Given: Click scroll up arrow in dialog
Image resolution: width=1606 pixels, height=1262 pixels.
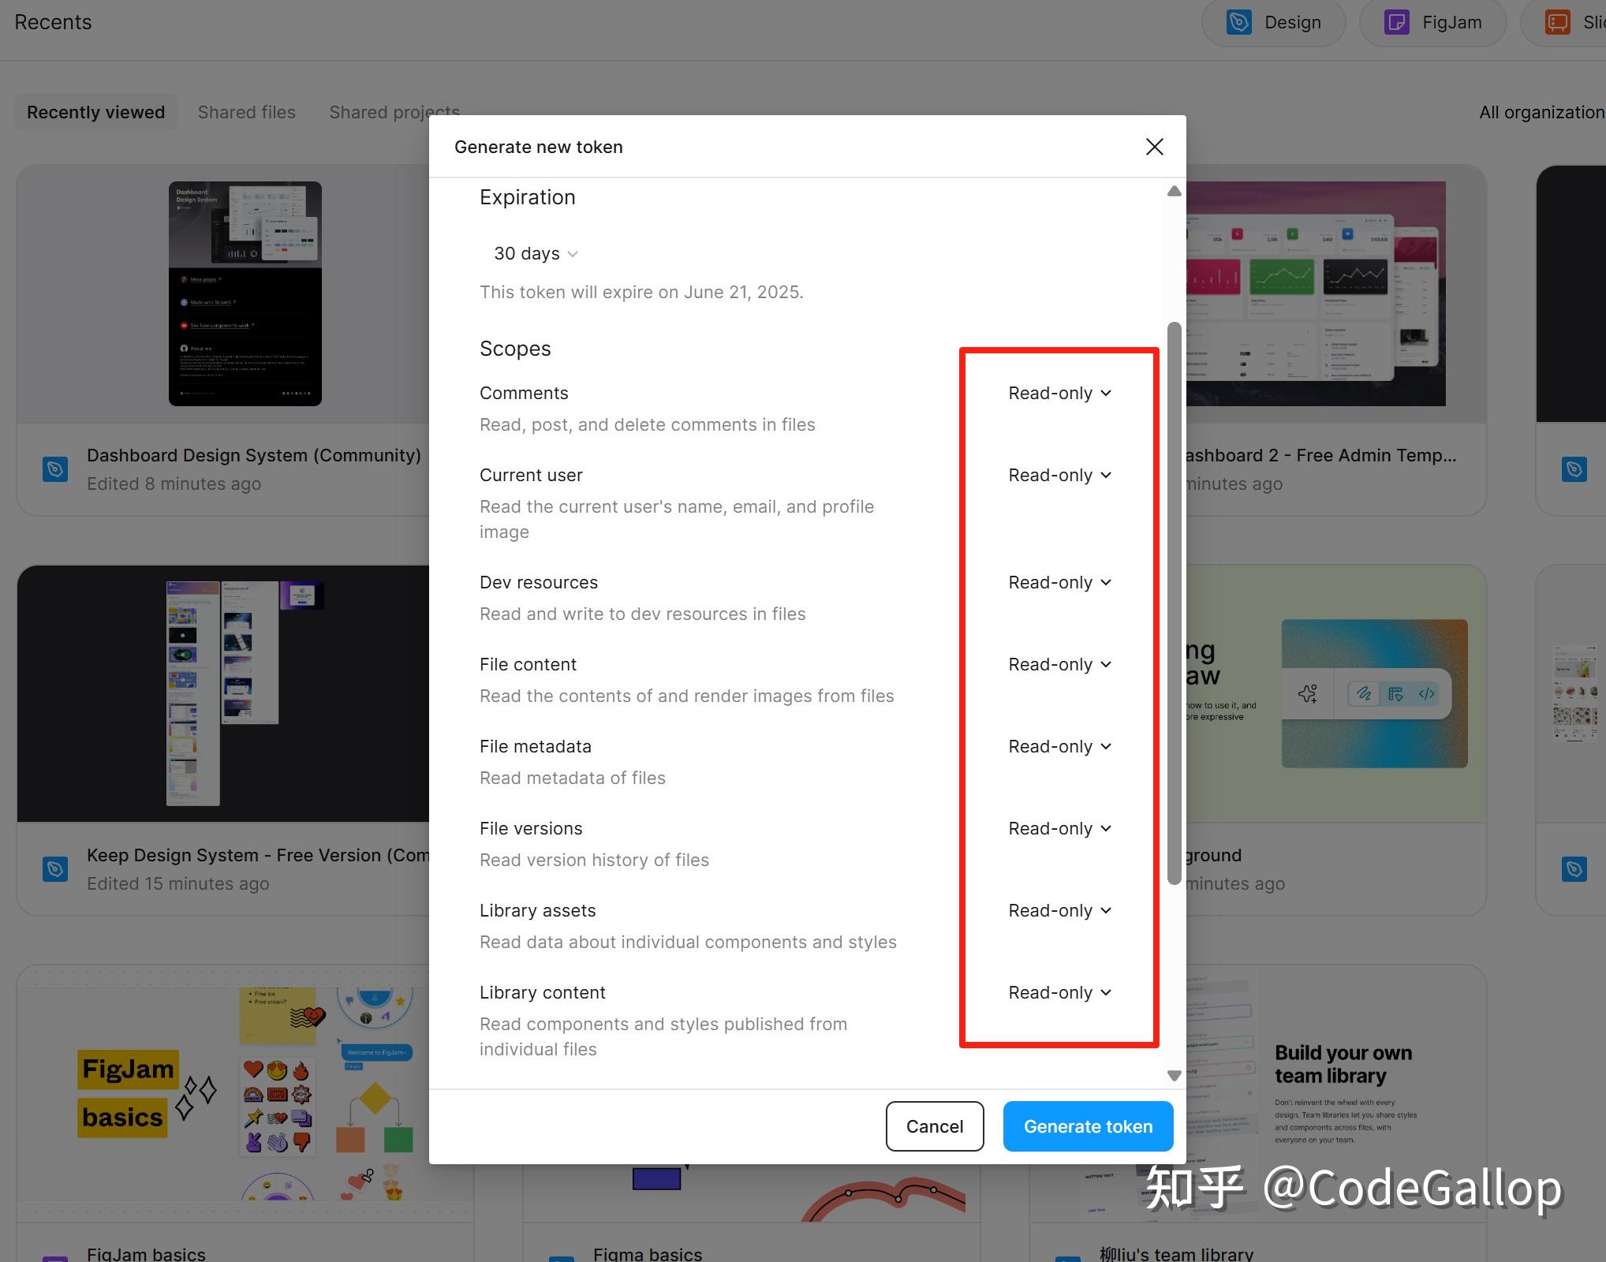Looking at the screenshot, I should point(1174,192).
